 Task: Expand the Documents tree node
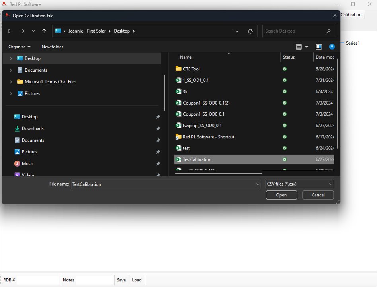pos(11,70)
